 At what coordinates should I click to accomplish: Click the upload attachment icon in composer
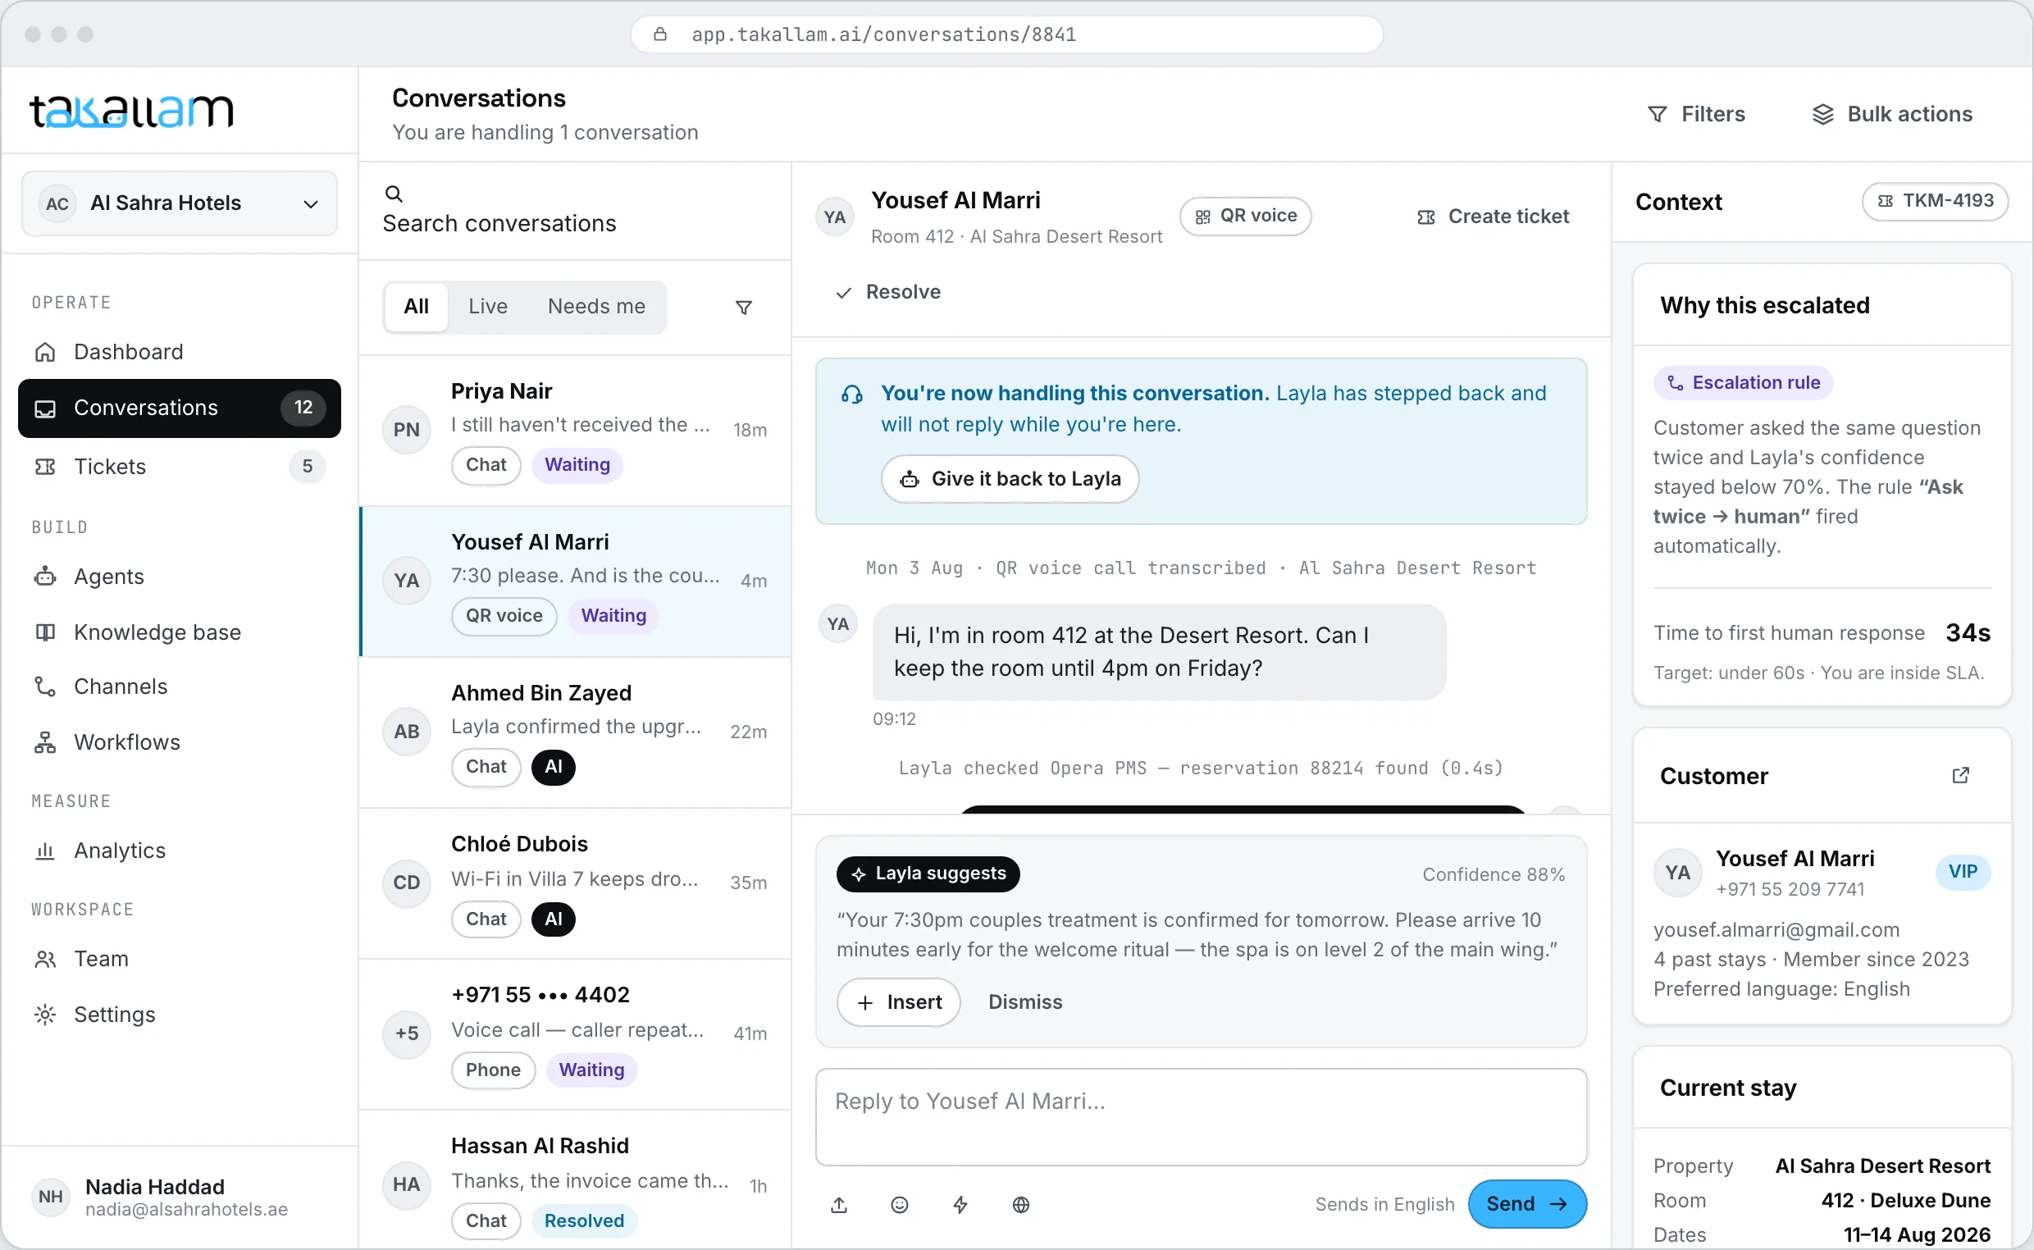pyautogui.click(x=839, y=1205)
